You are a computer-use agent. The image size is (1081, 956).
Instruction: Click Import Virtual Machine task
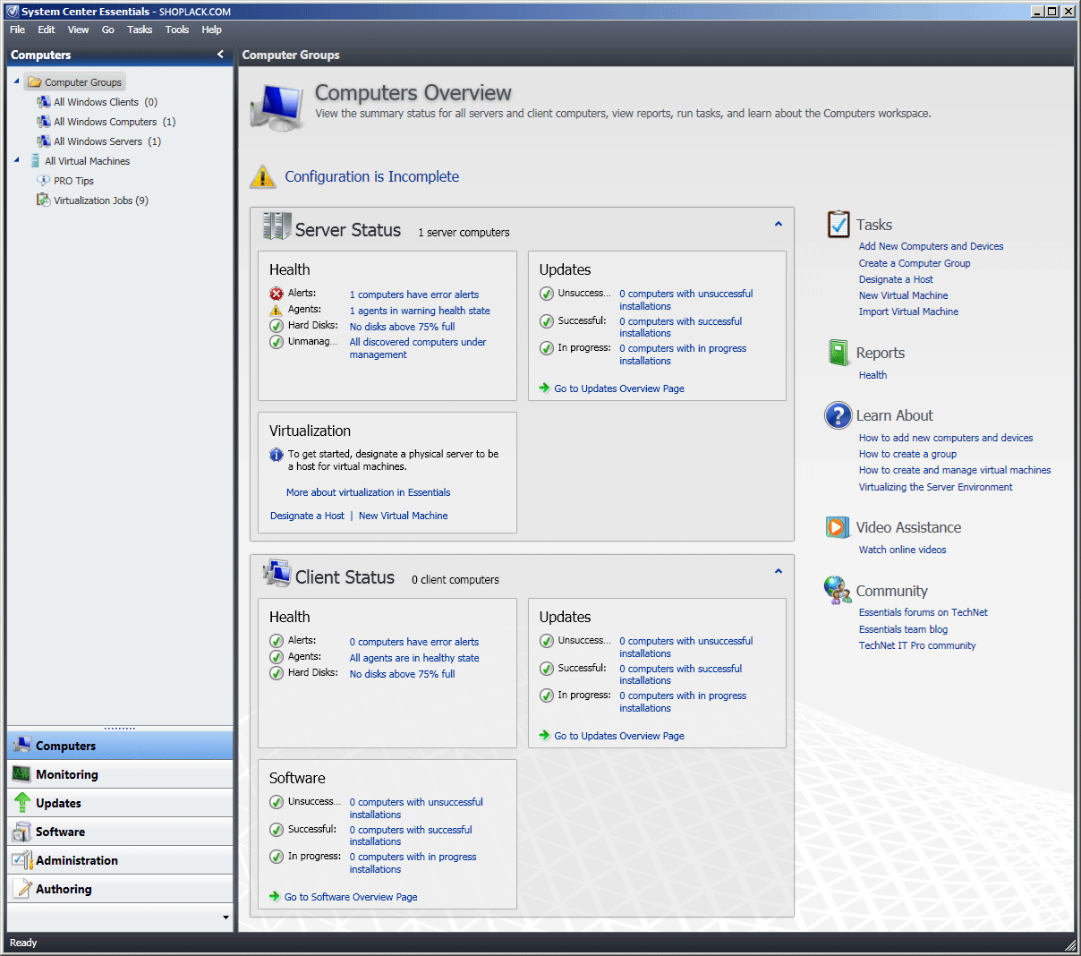click(908, 312)
